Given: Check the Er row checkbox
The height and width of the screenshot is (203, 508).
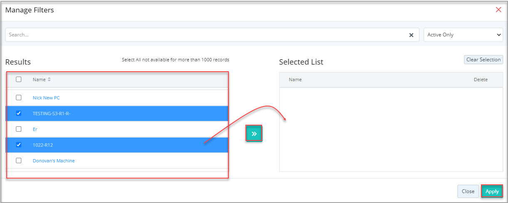Looking at the screenshot, I should coord(19,129).
